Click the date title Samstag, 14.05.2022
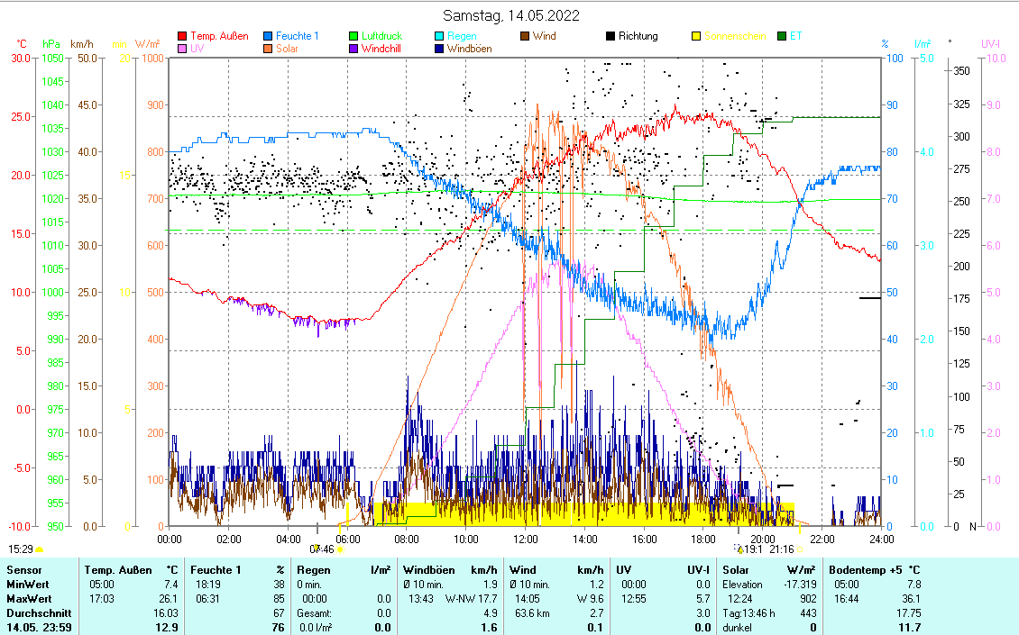Screen dimensions: 1019x635 pos(511,15)
